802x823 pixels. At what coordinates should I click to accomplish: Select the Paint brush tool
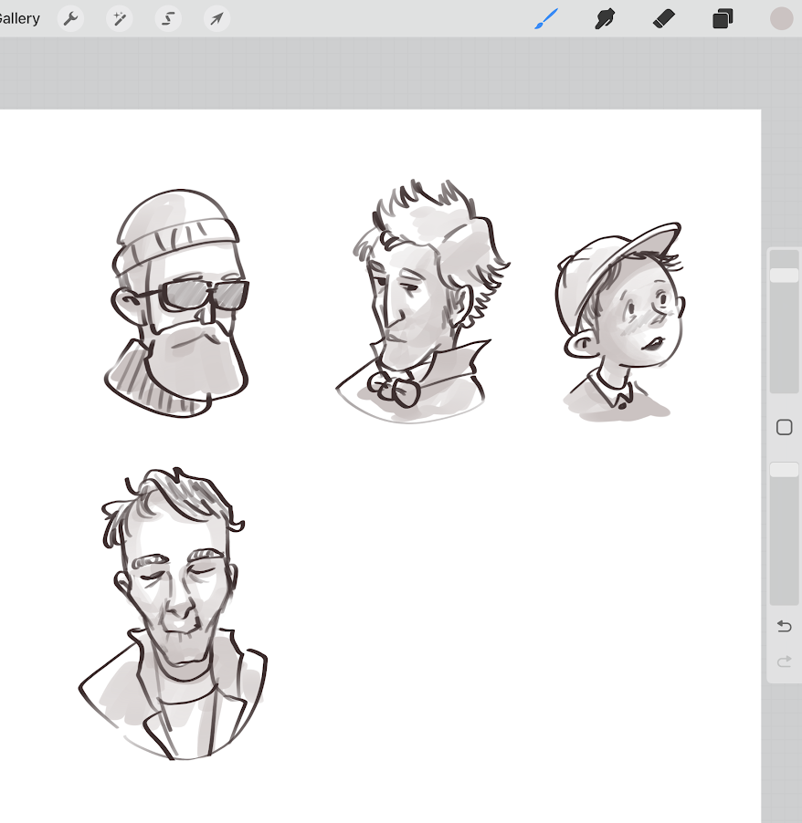(545, 18)
